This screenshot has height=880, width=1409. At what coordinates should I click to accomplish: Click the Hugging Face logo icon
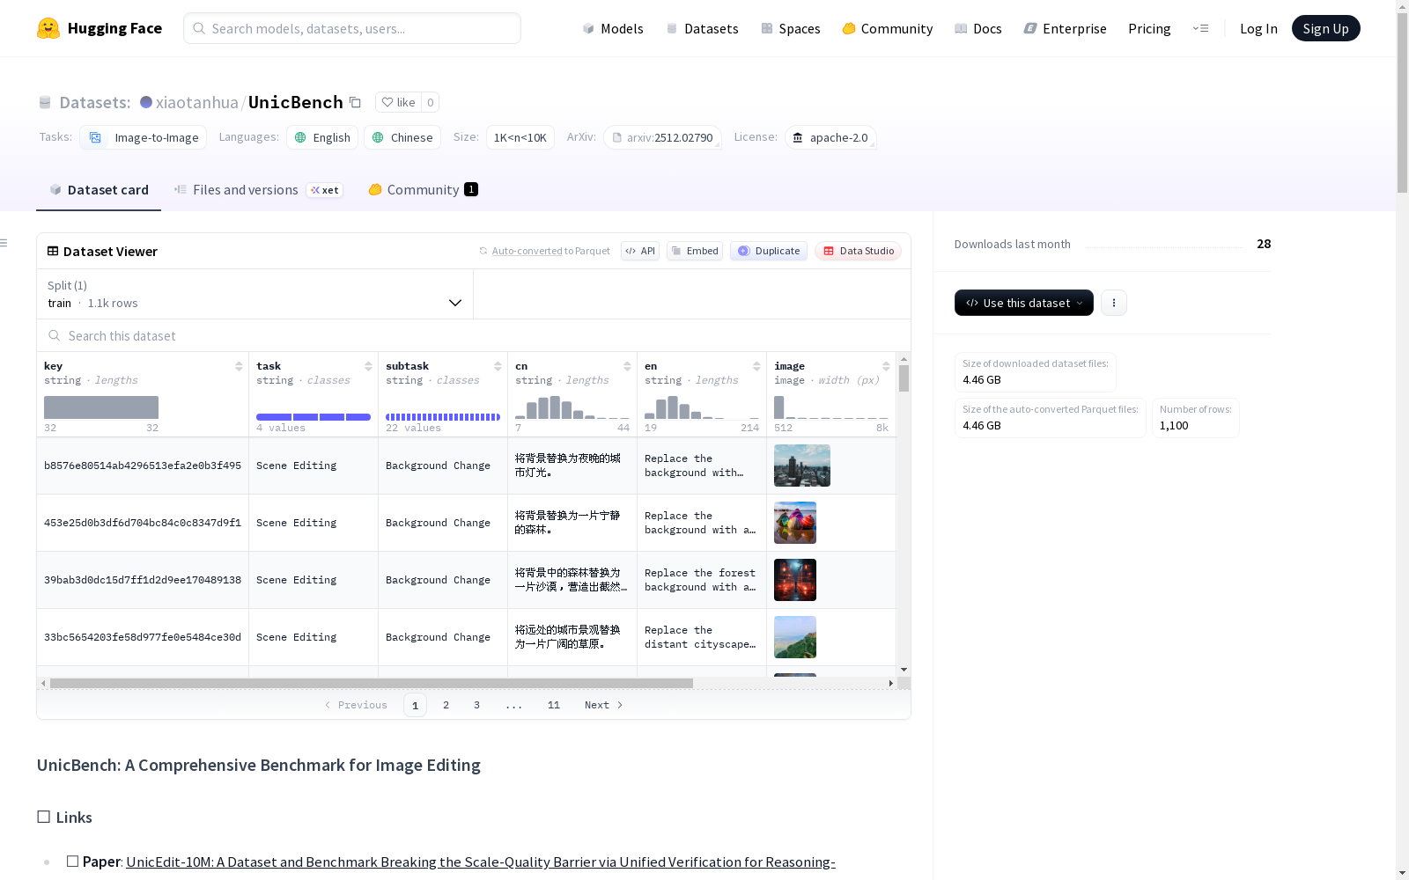tap(48, 28)
